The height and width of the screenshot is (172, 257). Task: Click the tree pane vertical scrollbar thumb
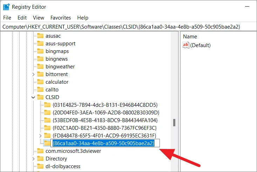point(174,122)
